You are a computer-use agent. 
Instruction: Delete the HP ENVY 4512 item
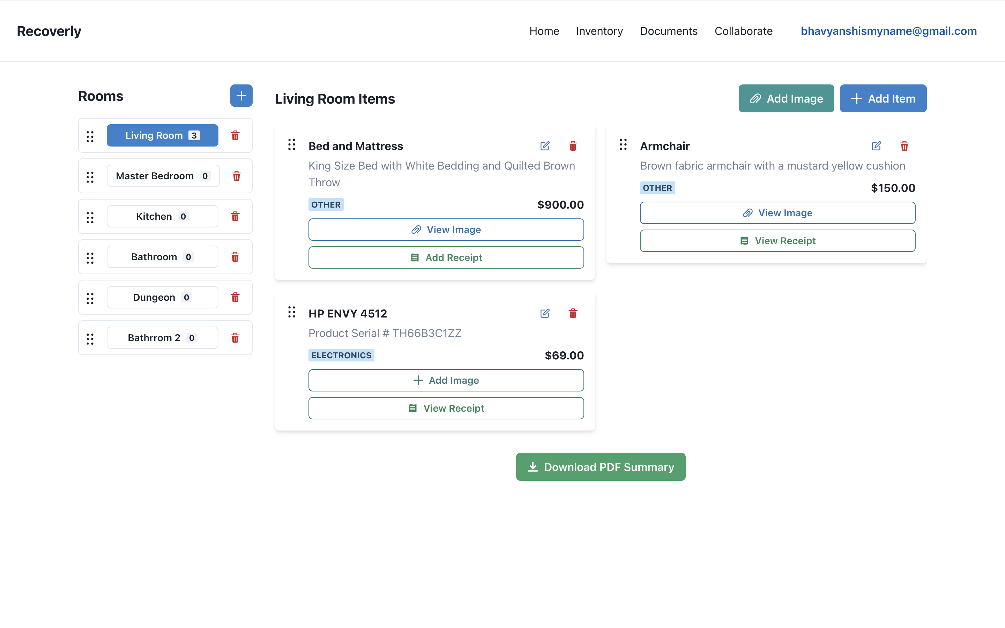(573, 313)
